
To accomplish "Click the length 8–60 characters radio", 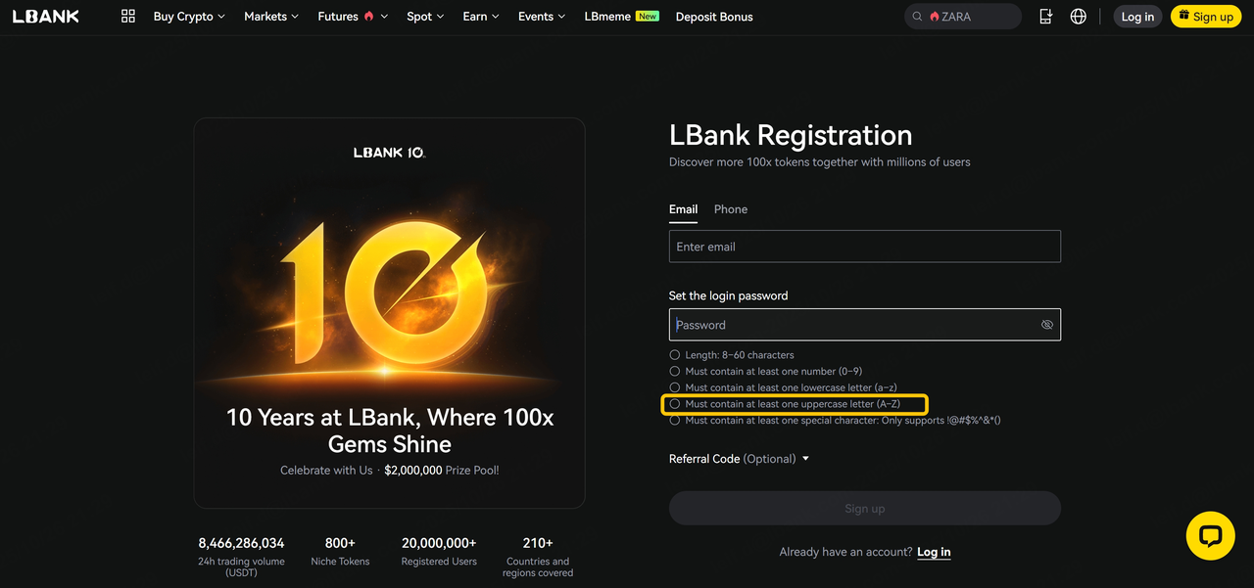I will point(675,355).
